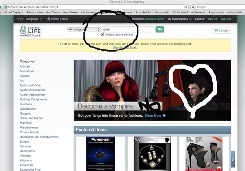Click the Shop Now arrow icon
Image resolution: width=245 pixels, height=171 pixels.
pos(164,115)
